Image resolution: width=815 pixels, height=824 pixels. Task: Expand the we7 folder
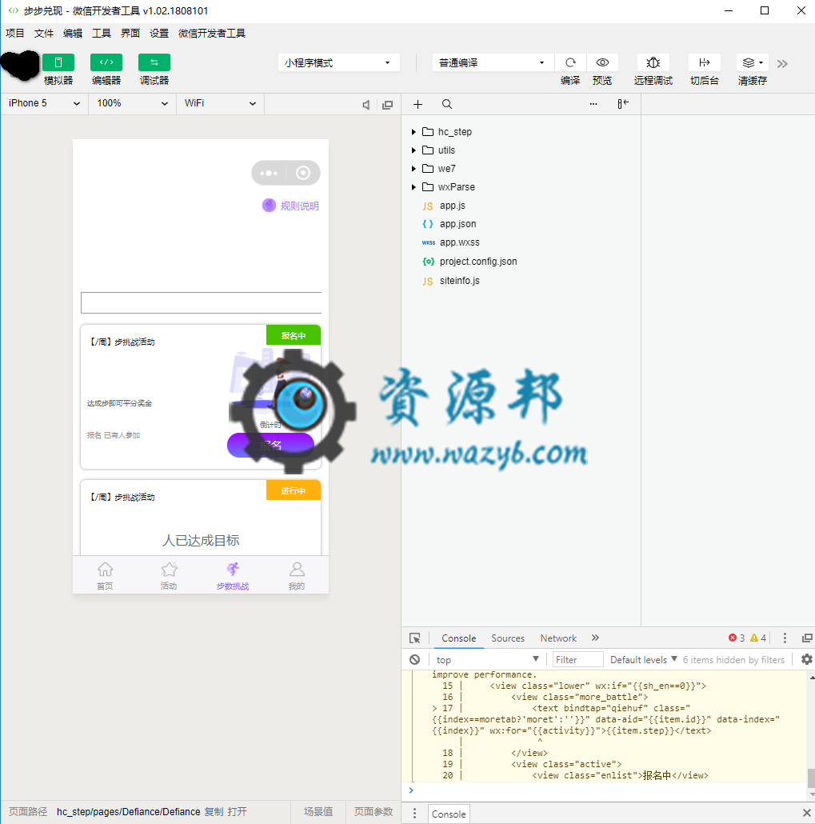[413, 169]
